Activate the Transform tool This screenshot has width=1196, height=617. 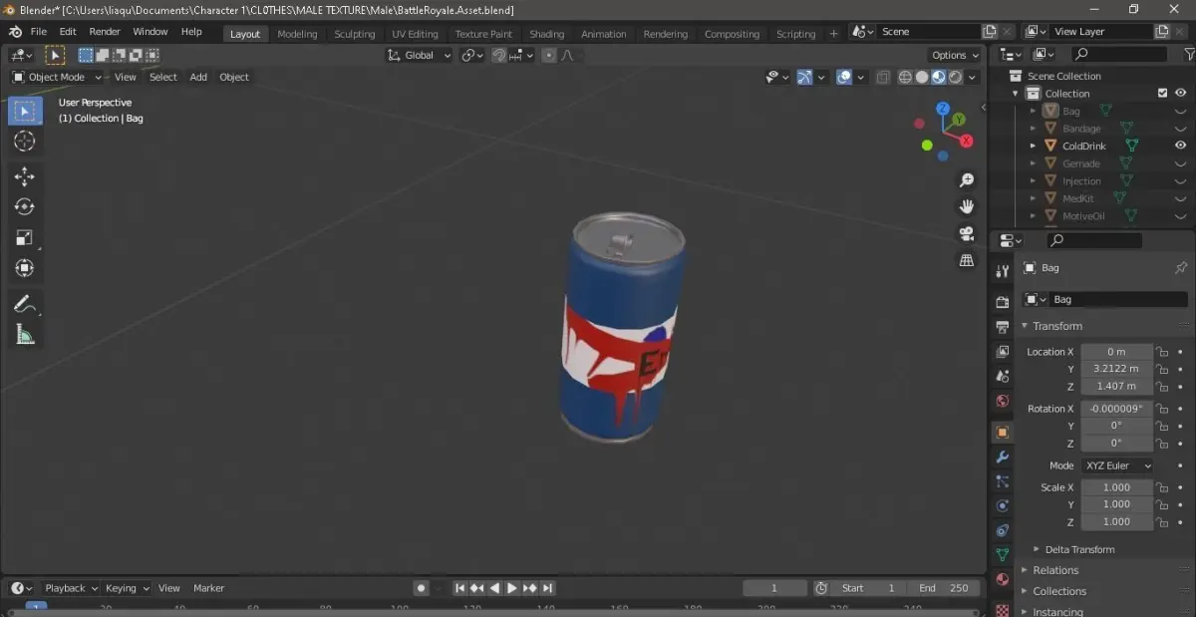[x=25, y=268]
